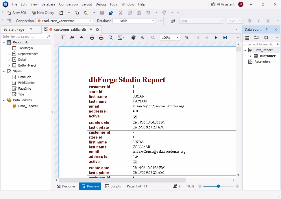Expand the Detail tree node
This screenshot has width=281, height=199.
pyautogui.click(x=9, y=60)
